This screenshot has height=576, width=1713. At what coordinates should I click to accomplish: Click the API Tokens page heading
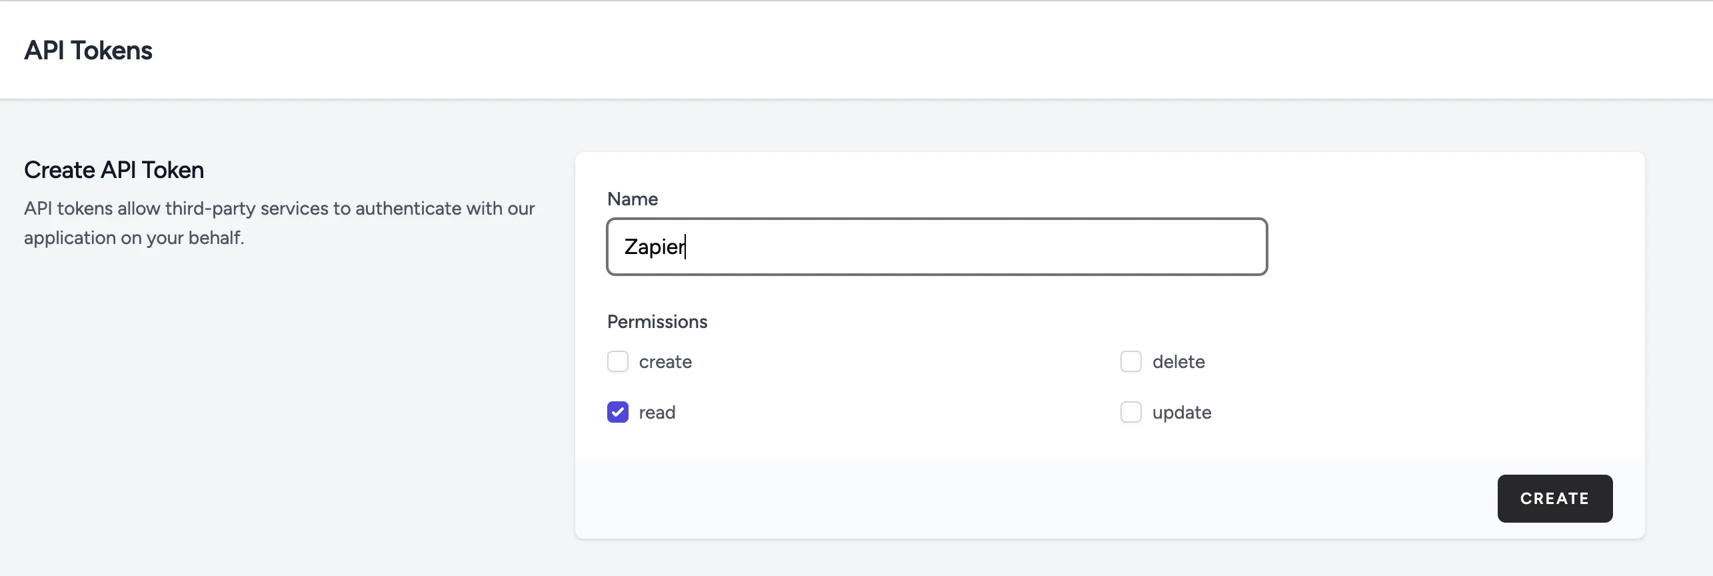point(88,51)
